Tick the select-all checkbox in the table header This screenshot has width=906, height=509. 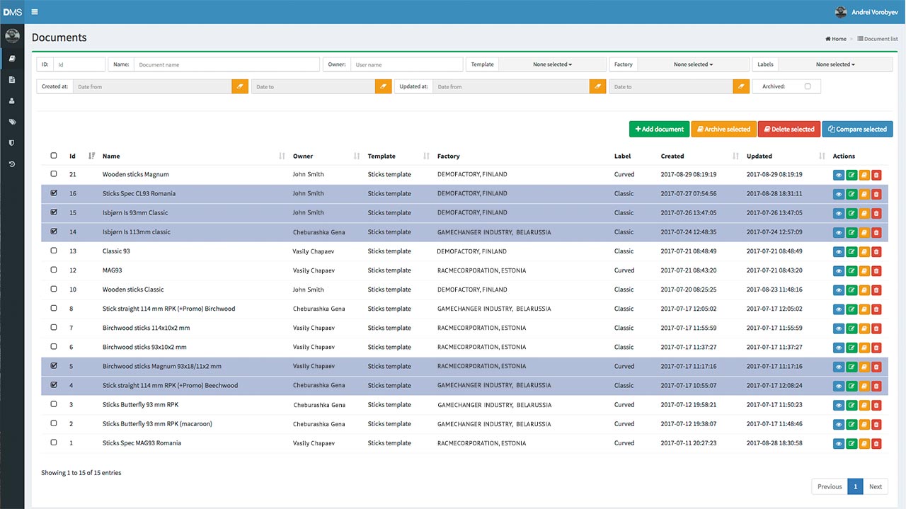tap(54, 156)
